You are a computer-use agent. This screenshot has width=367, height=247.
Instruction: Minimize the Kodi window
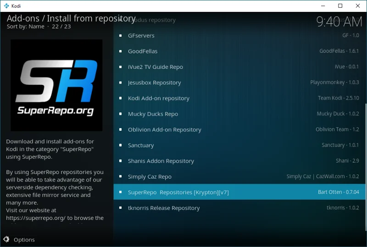pyautogui.click(x=323, y=6)
